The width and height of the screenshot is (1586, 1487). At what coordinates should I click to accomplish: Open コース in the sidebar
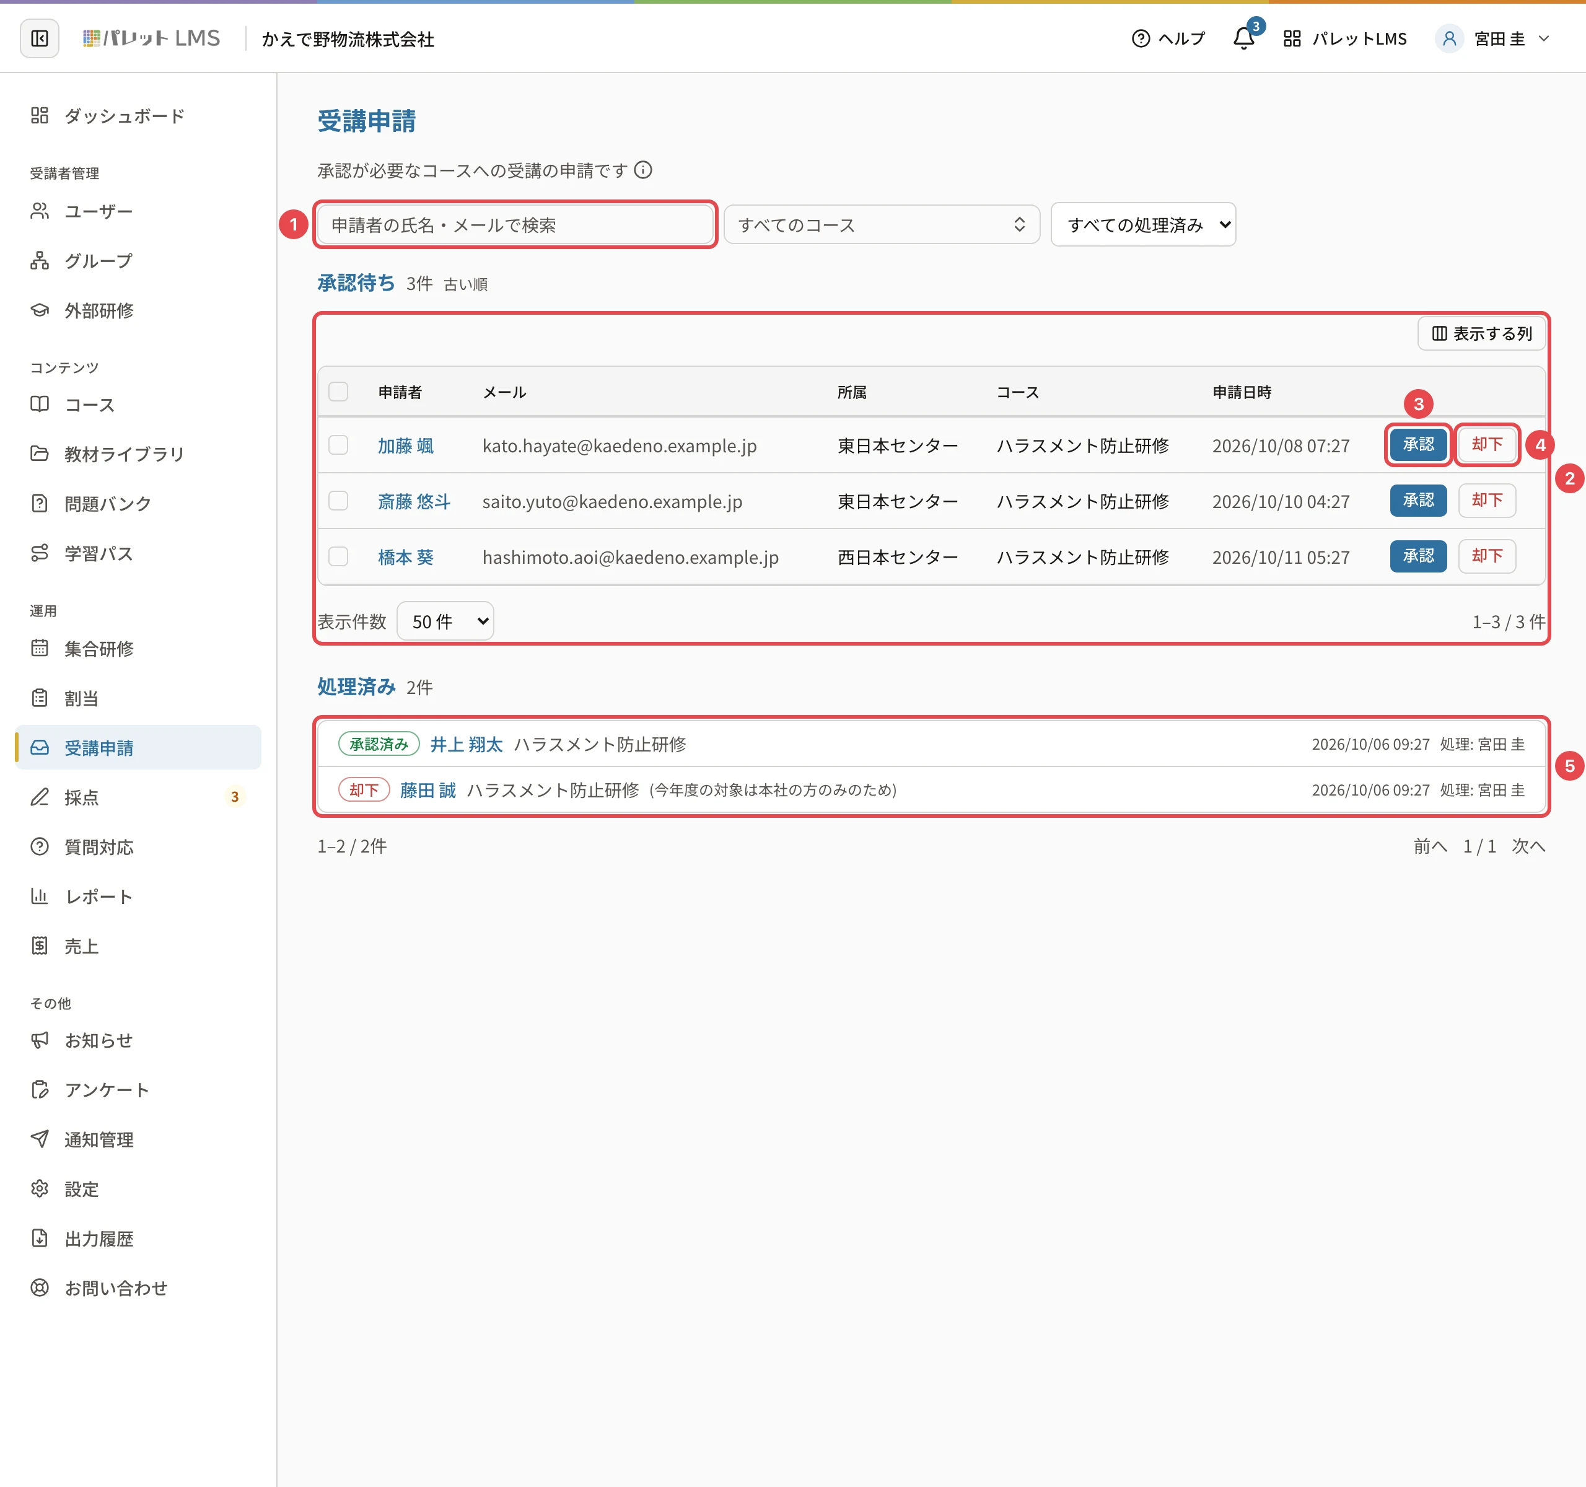[x=138, y=405]
